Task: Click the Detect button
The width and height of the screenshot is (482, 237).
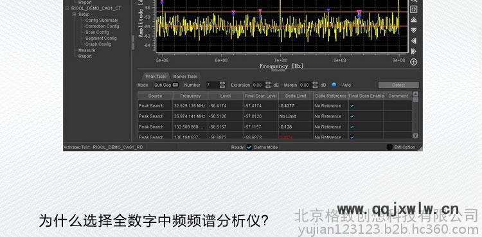Action: 398,85
